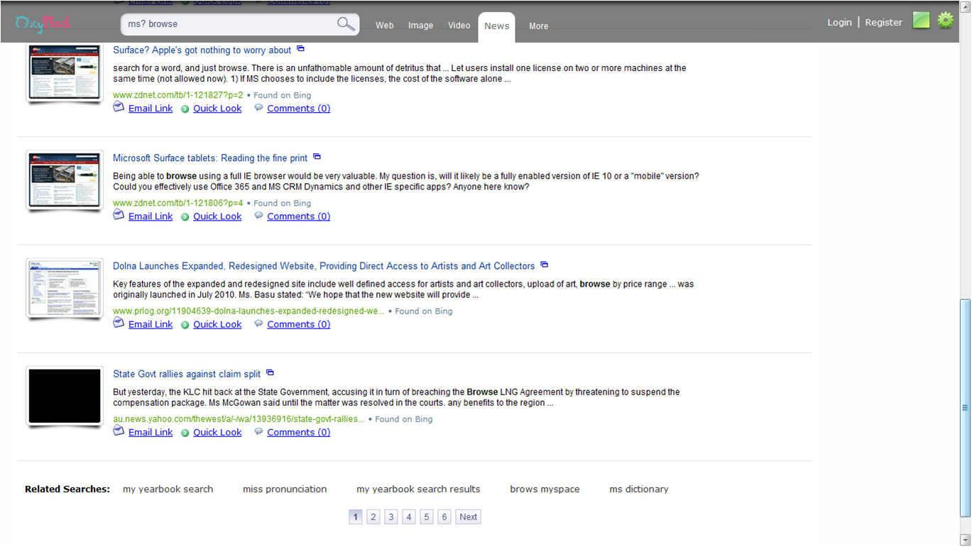Visit www.zdnet.com/tb/1-121806?p=4 URL
Image resolution: width=972 pixels, height=547 pixels.
(x=178, y=203)
